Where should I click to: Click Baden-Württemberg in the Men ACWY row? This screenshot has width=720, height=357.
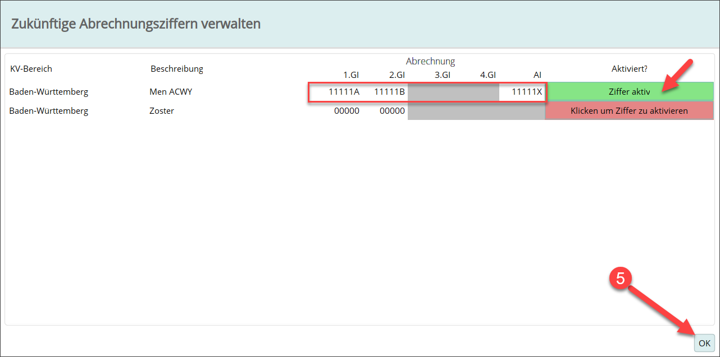pyautogui.click(x=49, y=91)
